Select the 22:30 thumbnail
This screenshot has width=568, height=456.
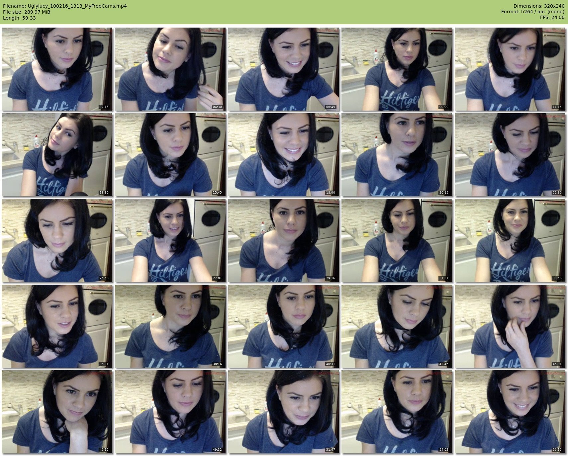510,155
